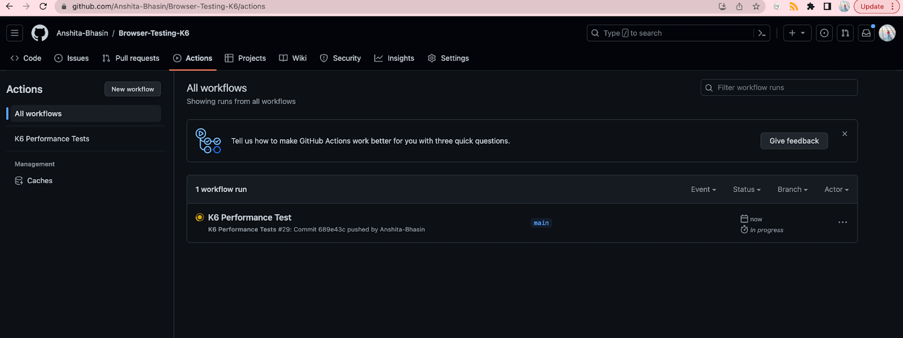This screenshot has height=338, width=903.
Task: Open the browser share icon
Action: (x=739, y=6)
